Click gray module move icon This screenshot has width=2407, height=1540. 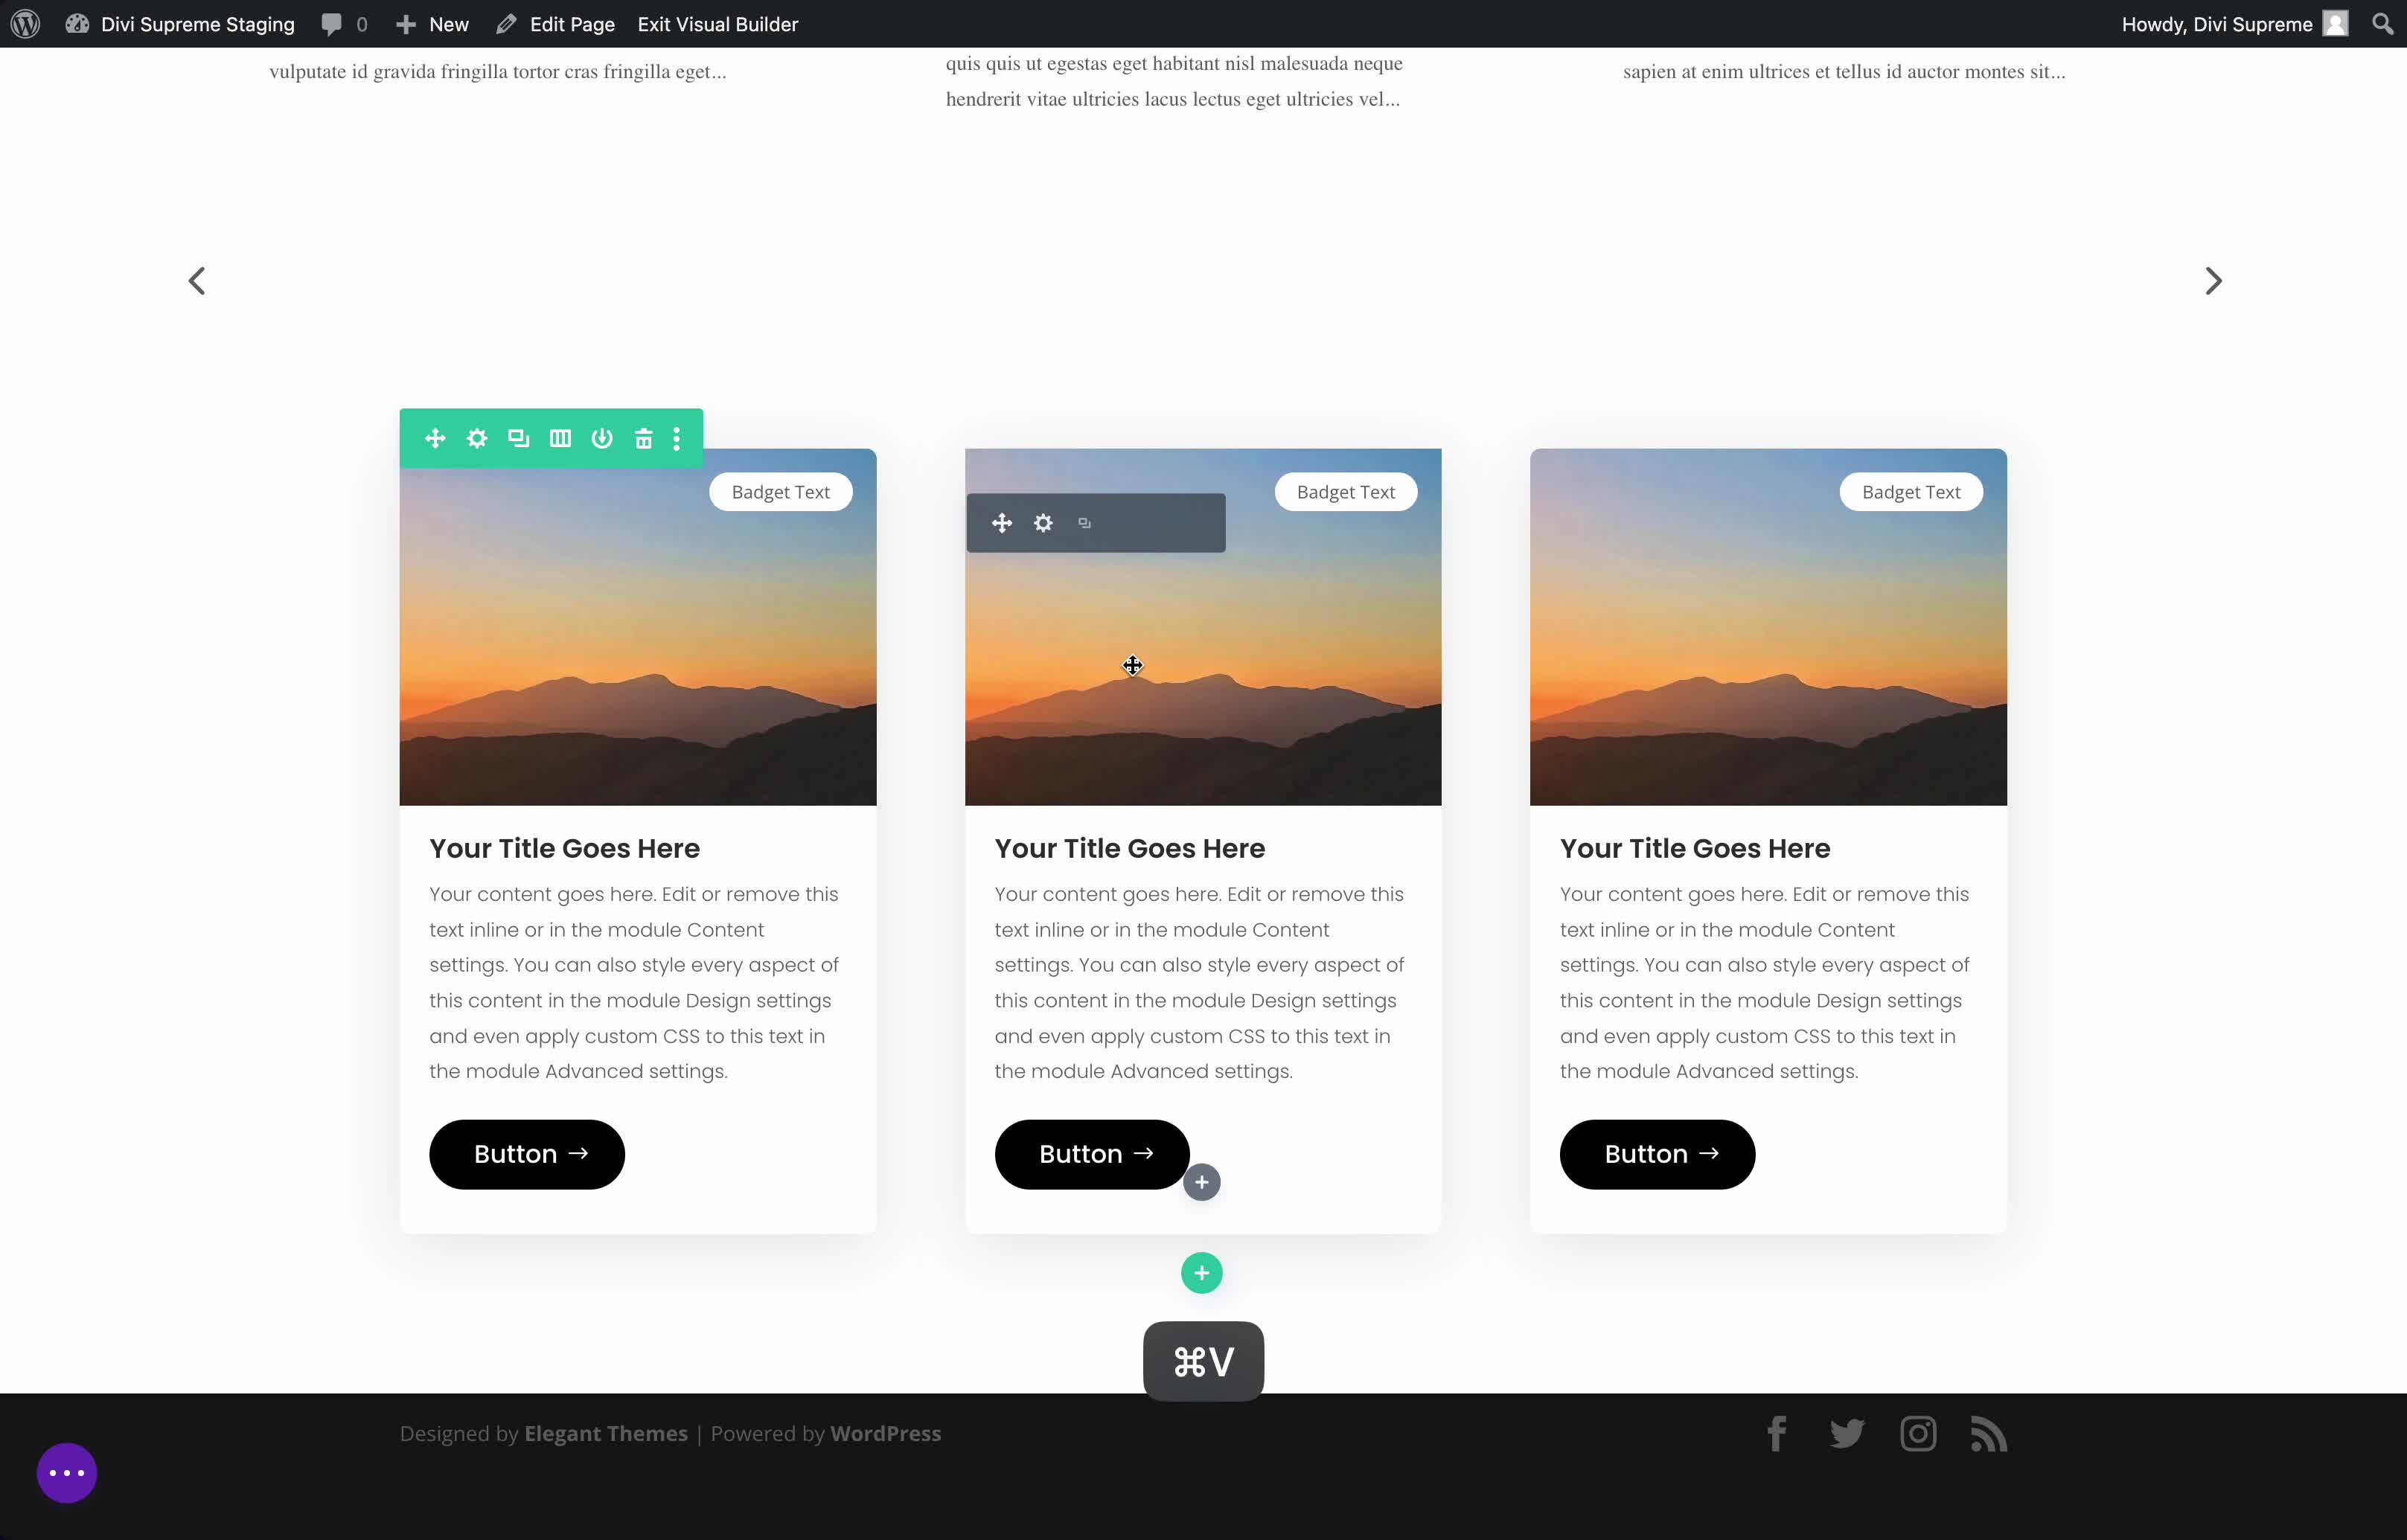point(1001,523)
